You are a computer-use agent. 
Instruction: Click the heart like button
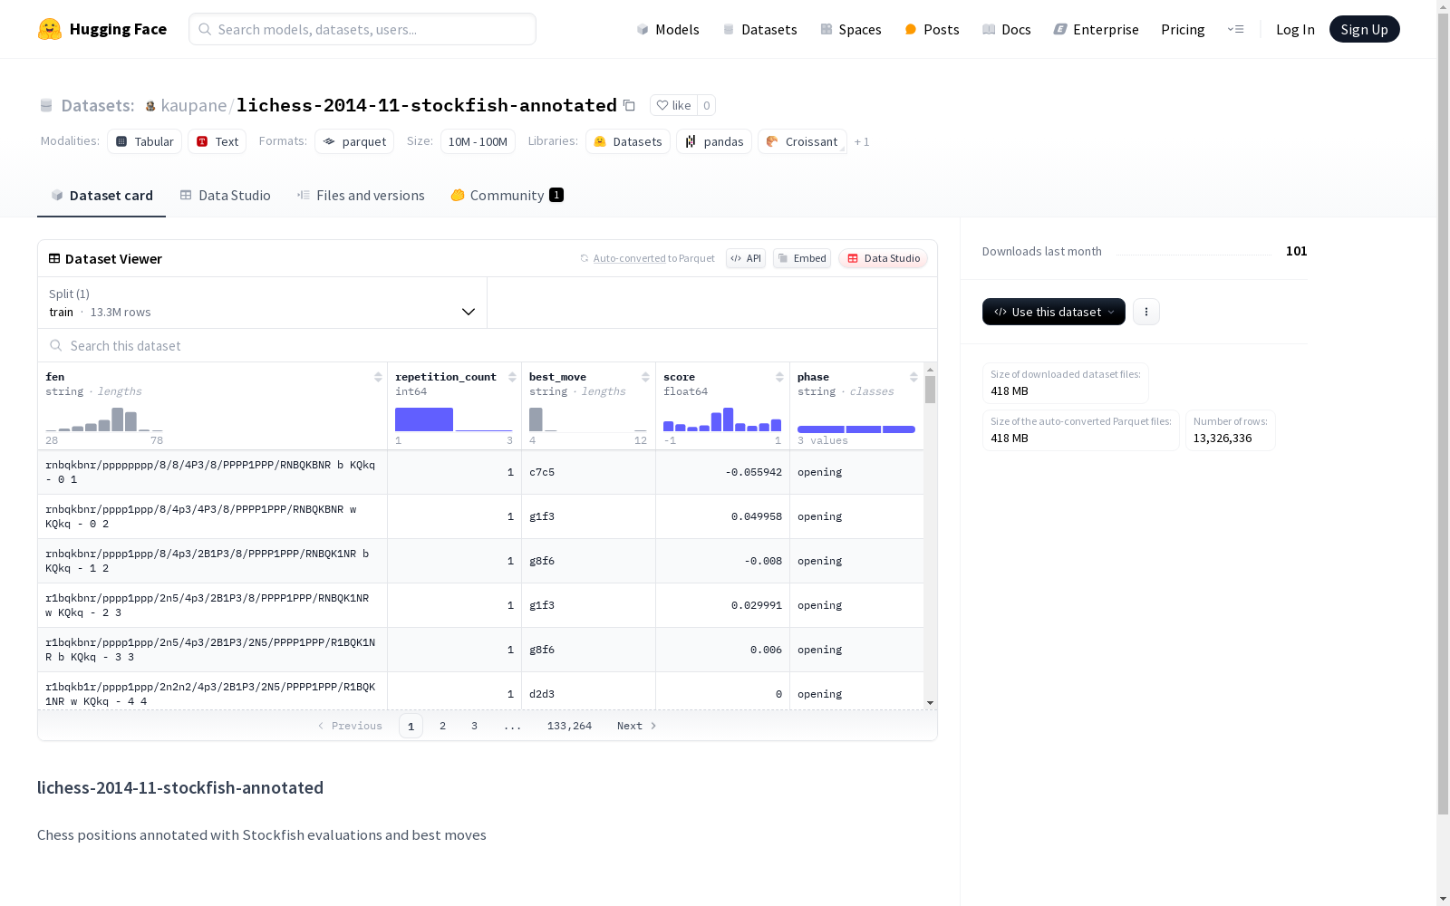coord(673,105)
